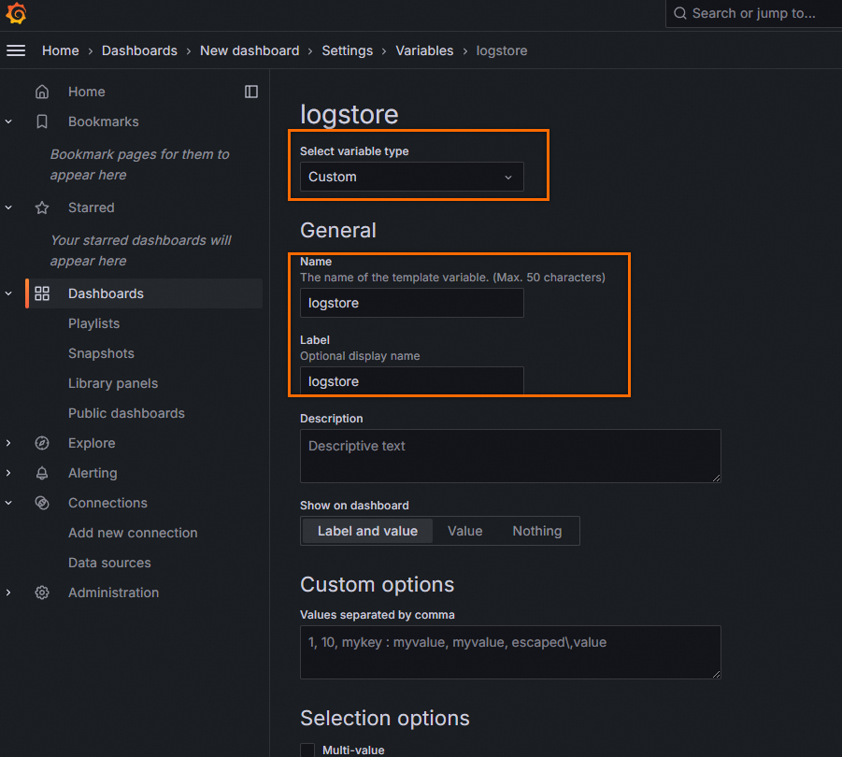Click the Description text area

coord(510,456)
